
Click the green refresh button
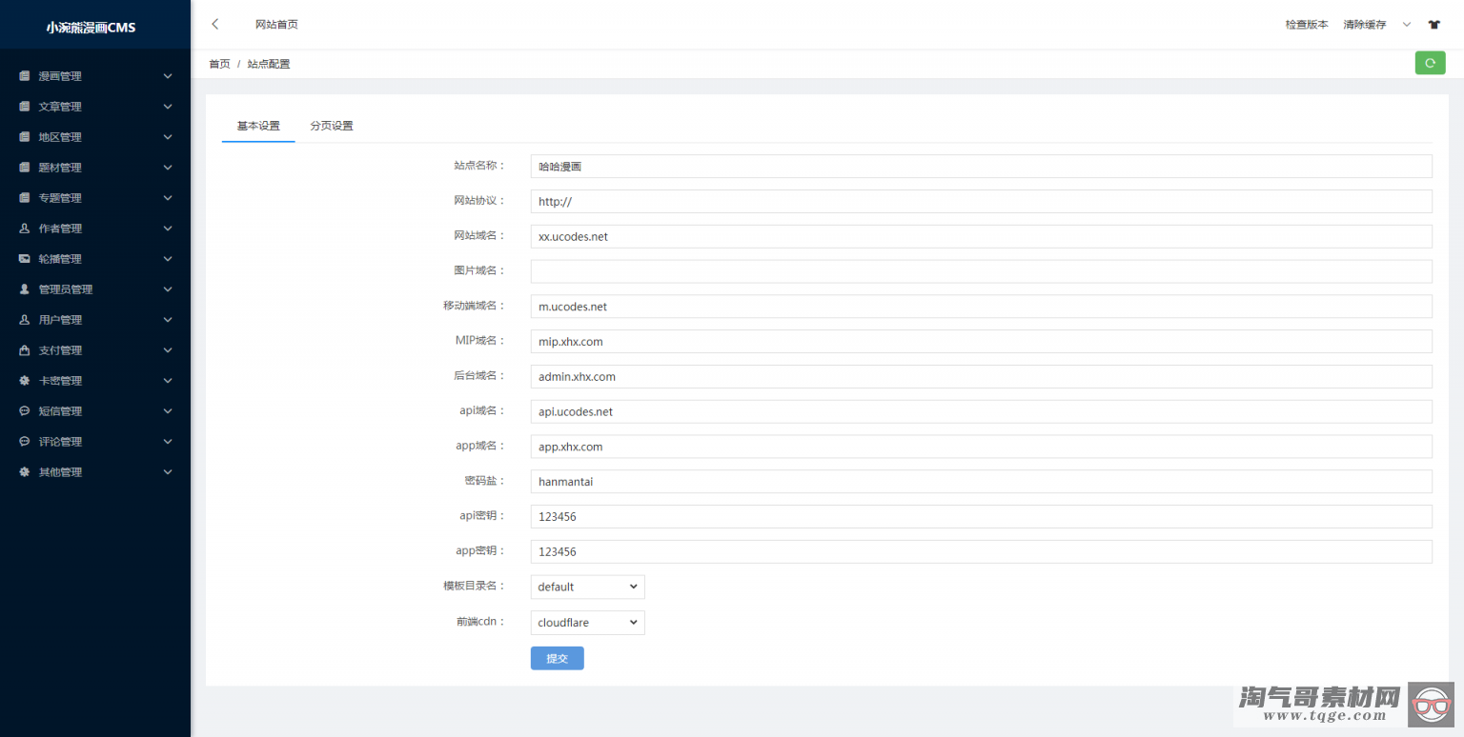[1430, 63]
